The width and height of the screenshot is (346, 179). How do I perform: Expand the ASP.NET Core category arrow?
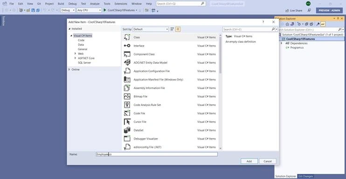tap(75, 58)
